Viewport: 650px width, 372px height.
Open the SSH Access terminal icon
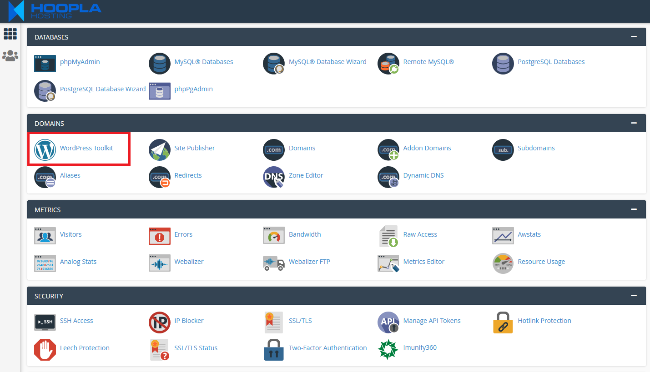[45, 322]
